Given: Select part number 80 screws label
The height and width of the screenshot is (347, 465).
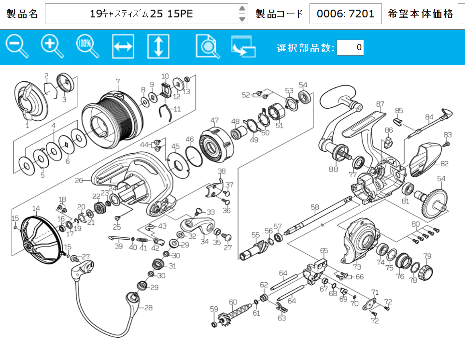Looking at the screenshot, I should pyautogui.click(x=415, y=224).
